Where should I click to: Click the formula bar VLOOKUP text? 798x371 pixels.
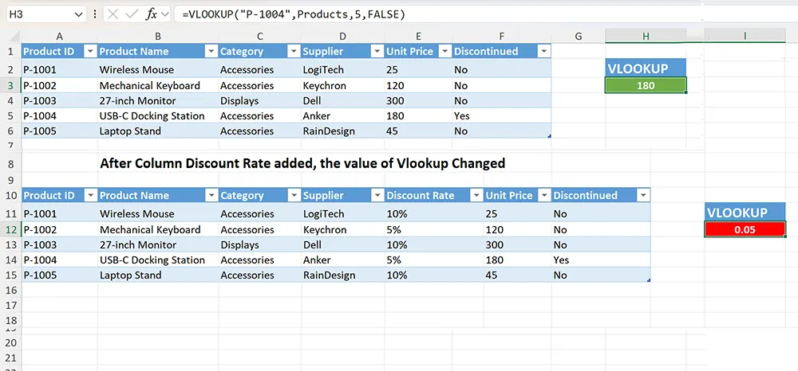pos(297,14)
